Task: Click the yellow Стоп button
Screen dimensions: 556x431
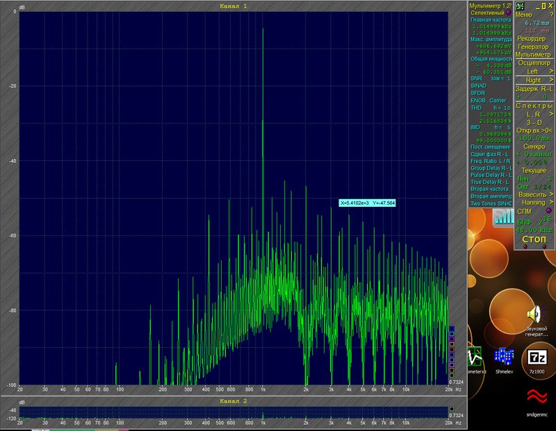Action: (x=534, y=239)
